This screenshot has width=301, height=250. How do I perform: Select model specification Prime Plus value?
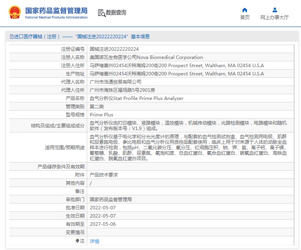click(x=101, y=115)
